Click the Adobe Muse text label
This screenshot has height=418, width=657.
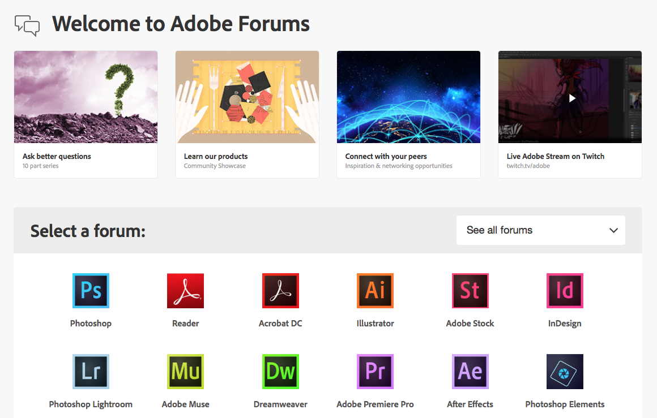tap(186, 404)
